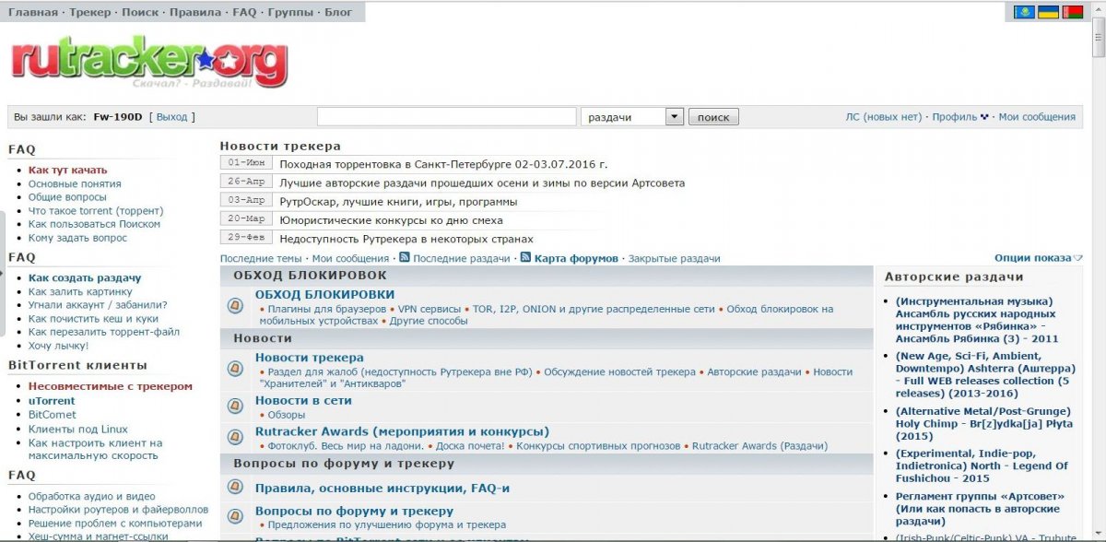The width and height of the screenshot is (1106, 542).
Task: Click the small icon after Профиль
Action: coord(984,117)
